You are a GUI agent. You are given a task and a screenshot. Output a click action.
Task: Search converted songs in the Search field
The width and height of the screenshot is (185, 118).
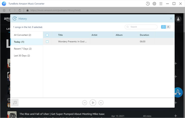tap(141, 27)
